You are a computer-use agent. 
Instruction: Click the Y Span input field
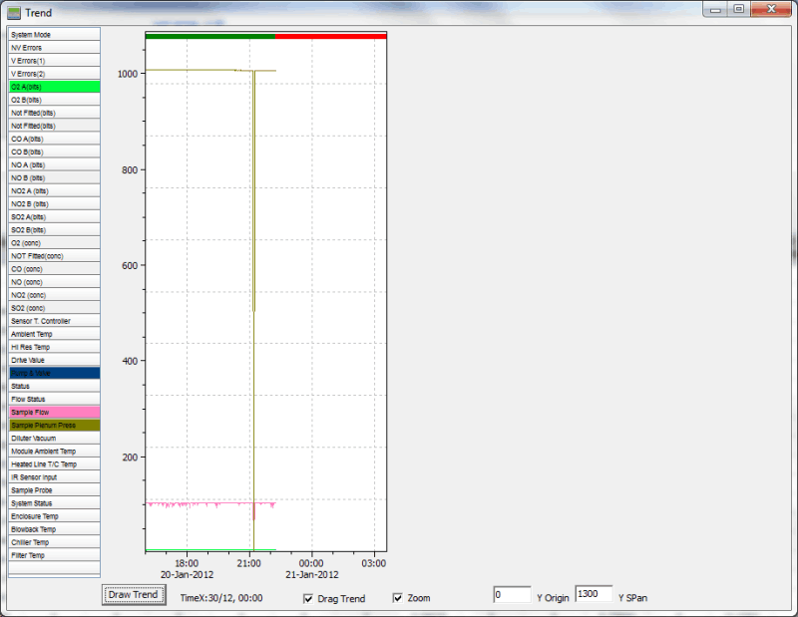(594, 595)
